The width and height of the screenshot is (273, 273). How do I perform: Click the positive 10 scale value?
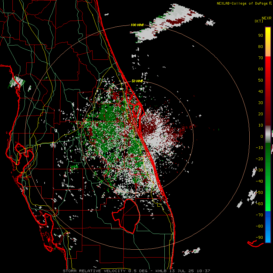[x=261, y=125]
